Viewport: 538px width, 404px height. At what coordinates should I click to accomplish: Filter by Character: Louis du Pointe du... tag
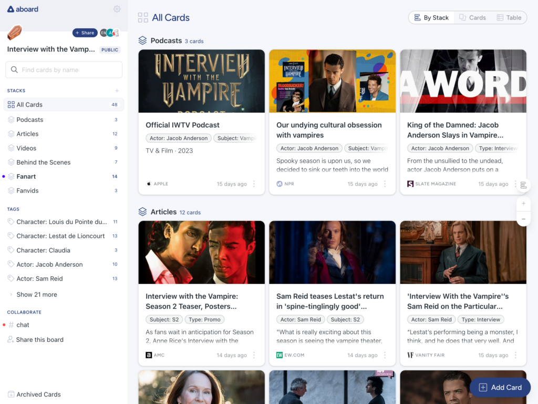(64, 221)
